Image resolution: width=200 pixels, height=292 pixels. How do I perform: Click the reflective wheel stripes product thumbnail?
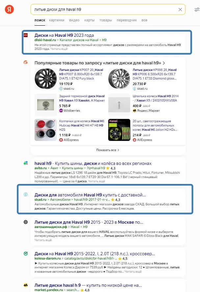[x=119, y=130]
